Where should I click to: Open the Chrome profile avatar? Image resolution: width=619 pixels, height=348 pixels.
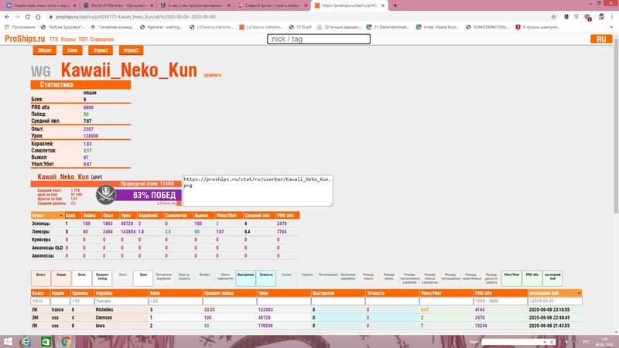601,16
